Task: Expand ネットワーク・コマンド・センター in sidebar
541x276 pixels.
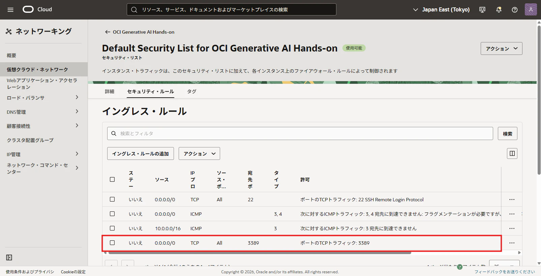Action: 77,168
